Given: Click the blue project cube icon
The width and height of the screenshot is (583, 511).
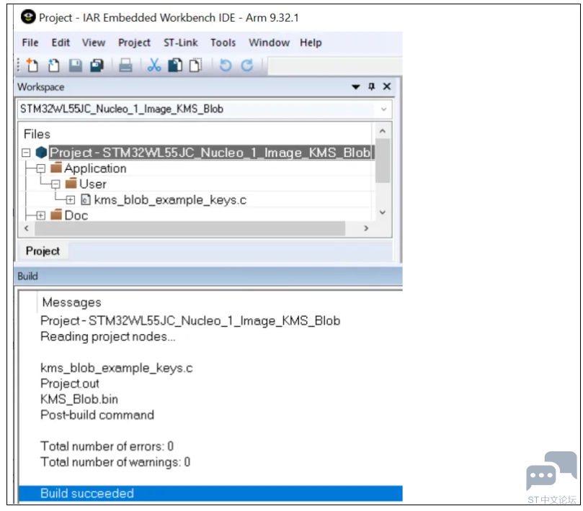Looking at the screenshot, I should pyautogui.click(x=41, y=153).
